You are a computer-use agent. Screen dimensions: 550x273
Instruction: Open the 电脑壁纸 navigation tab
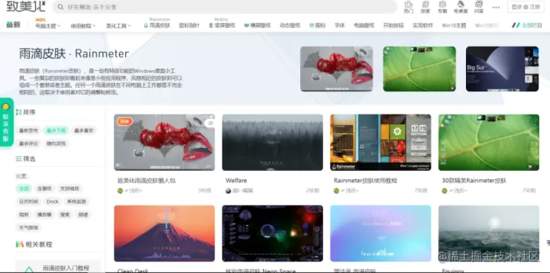364,25
